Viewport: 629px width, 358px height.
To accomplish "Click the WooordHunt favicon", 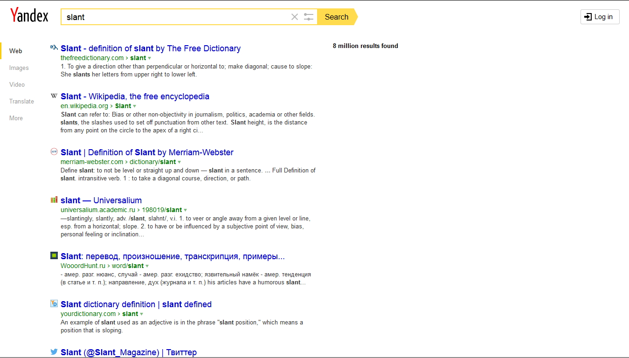I will click(x=54, y=255).
